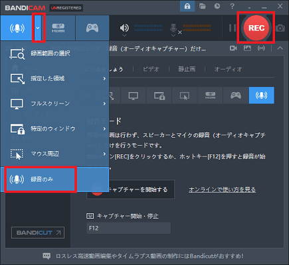Open help via question mark icon

pos(232,6)
